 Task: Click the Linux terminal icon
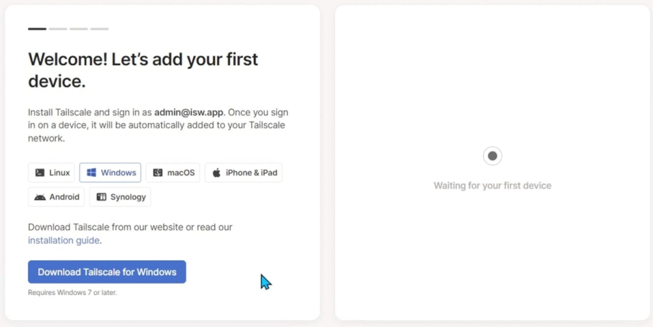40,173
